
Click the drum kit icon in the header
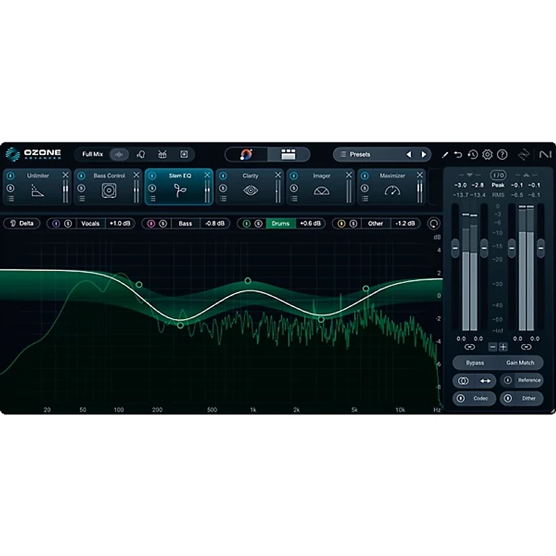pos(162,154)
